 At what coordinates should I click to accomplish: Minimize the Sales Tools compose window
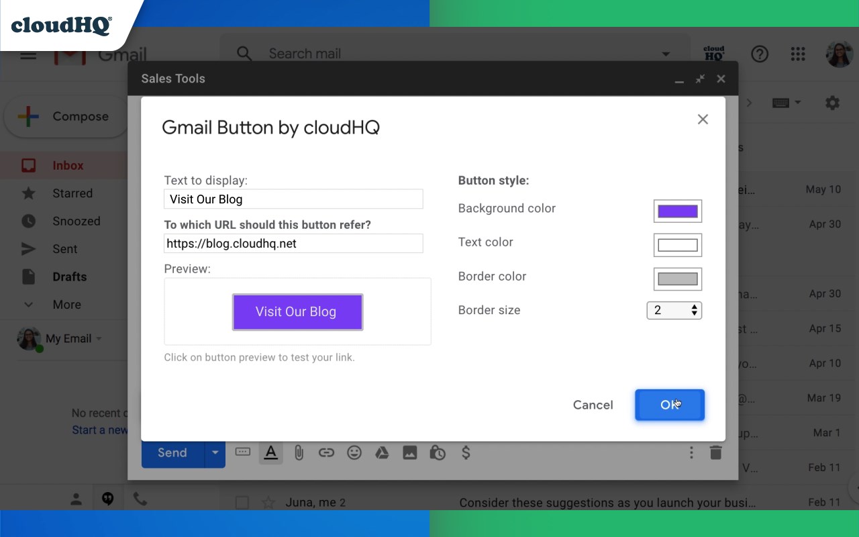tap(679, 79)
